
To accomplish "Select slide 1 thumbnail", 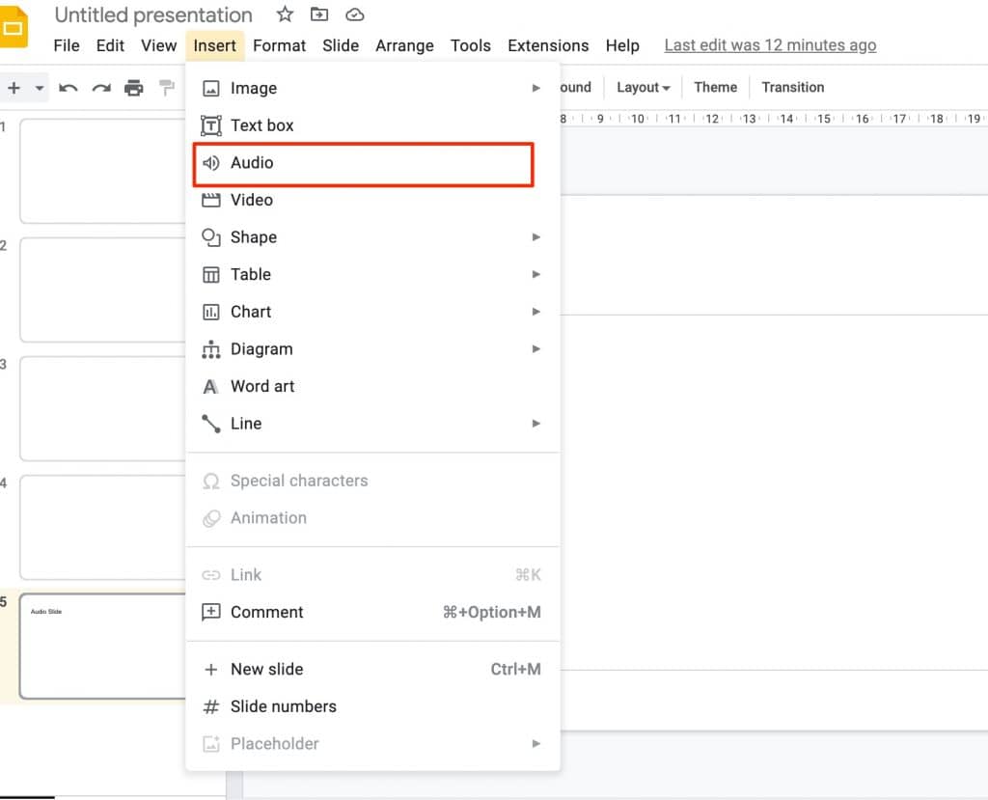I will tap(102, 171).
